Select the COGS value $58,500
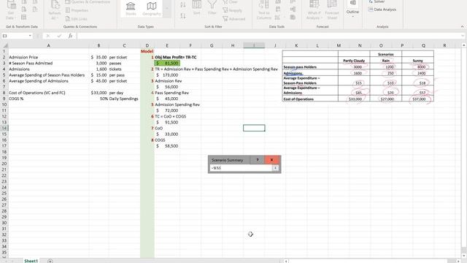This screenshot has height=263, width=467. point(167,146)
